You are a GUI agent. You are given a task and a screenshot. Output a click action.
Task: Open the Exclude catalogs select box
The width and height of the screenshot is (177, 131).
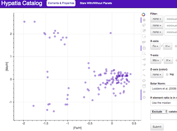click(159, 112)
